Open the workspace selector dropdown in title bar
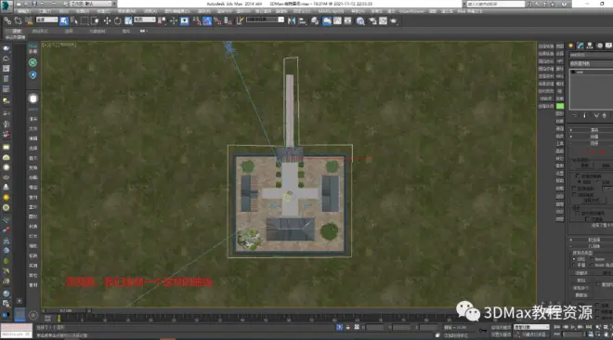The width and height of the screenshot is (613, 340). (x=92, y=4)
